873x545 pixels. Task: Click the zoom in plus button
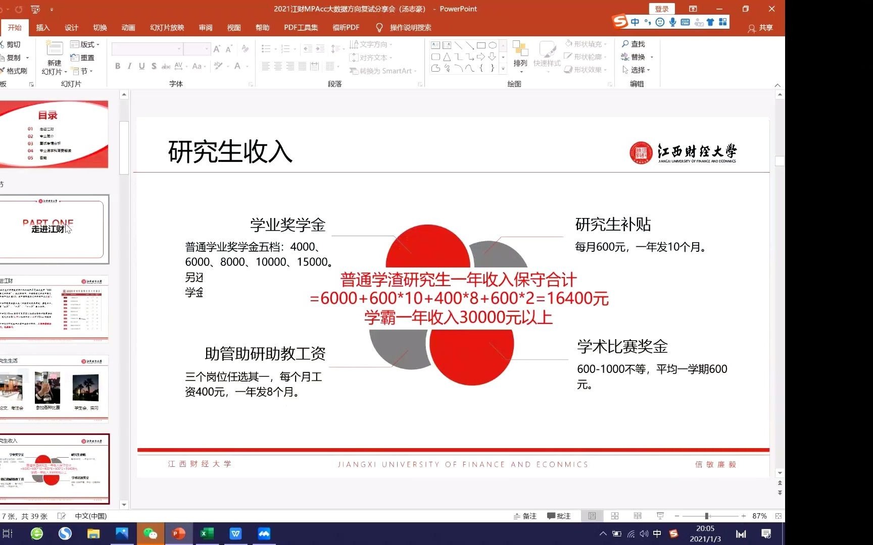click(x=744, y=516)
